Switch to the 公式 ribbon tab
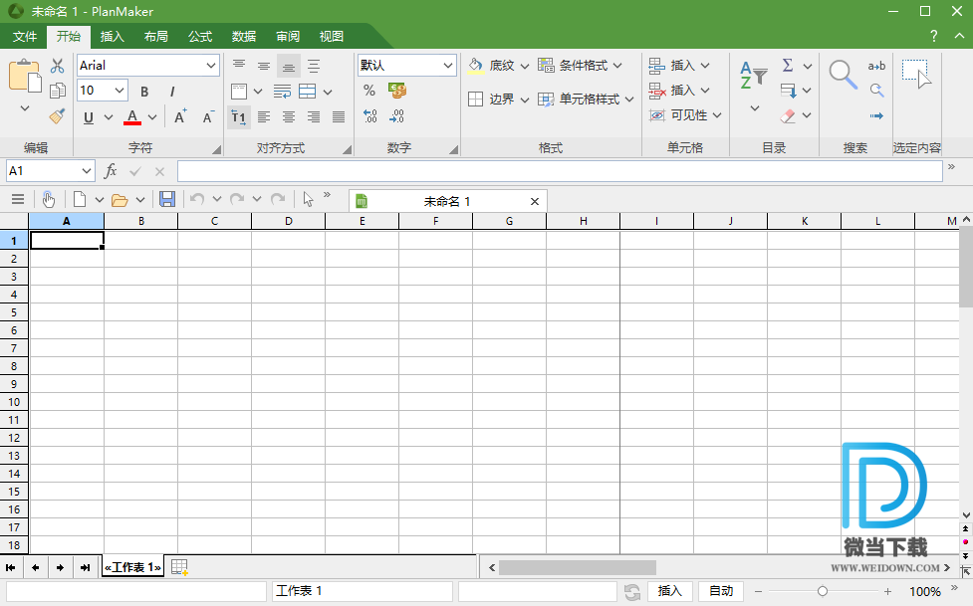 pos(200,37)
